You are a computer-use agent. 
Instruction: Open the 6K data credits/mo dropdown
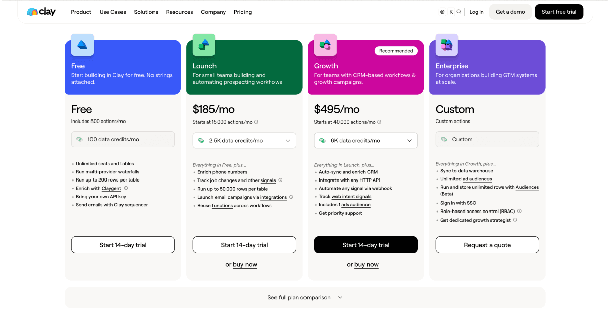[x=366, y=141]
